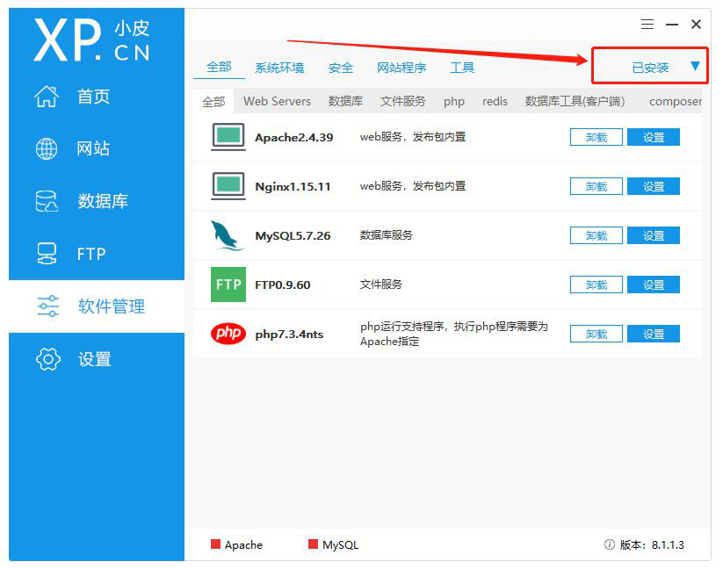This screenshot has width=723, height=569.
Task: Switch to the 安全 tab
Action: click(x=341, y=68)
